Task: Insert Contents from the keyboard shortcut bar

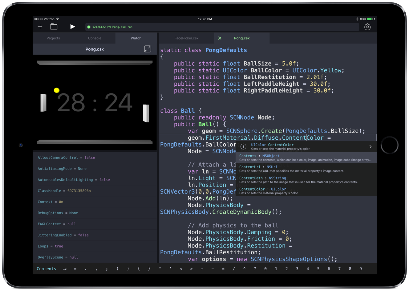Action: pos(46,269)
